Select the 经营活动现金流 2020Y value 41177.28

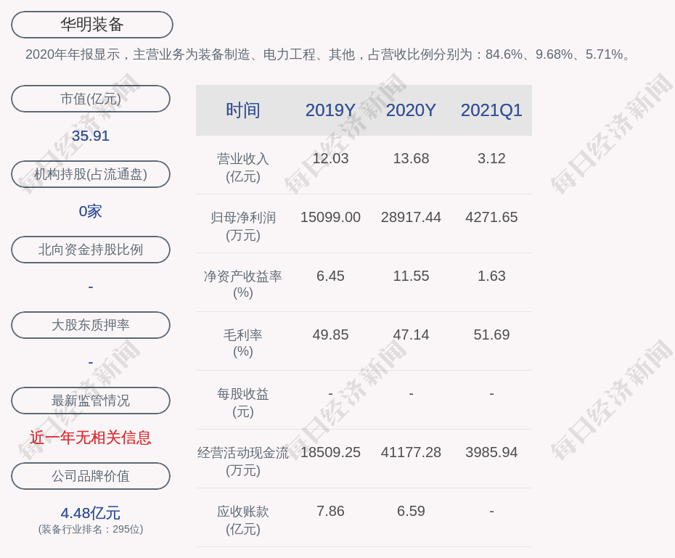[x=411, y=452]
